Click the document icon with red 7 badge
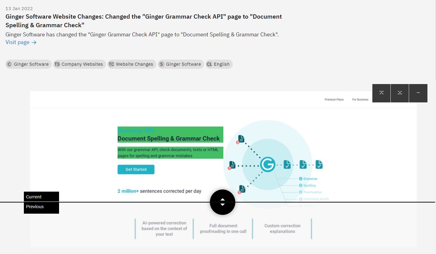Viewport: 436px width, 254px height. [x=232, y=165]
